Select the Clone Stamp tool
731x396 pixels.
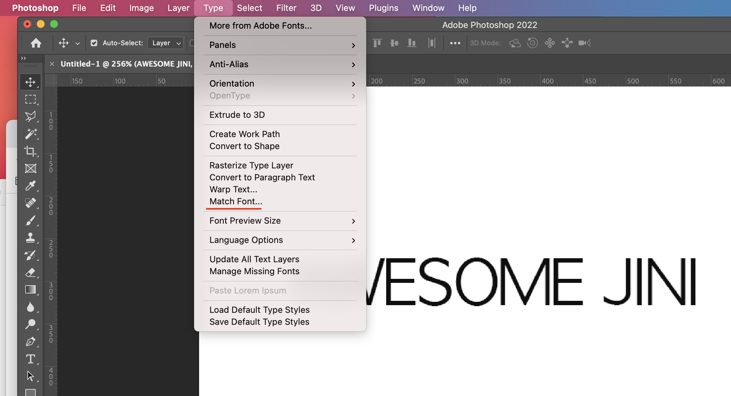pos(30,238)
